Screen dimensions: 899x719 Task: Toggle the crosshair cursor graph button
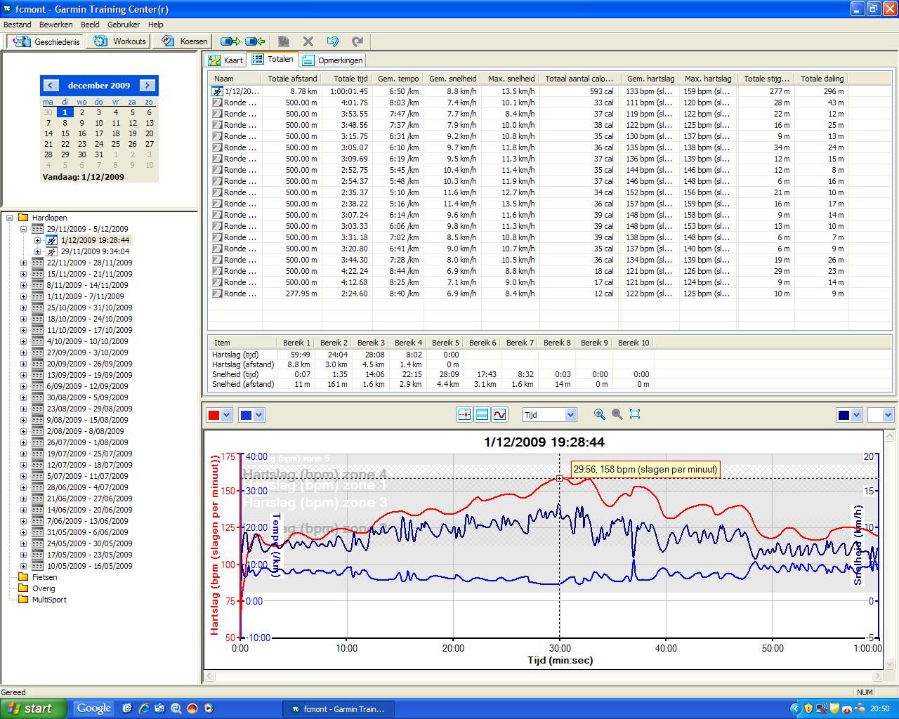(x=464, y=415)
